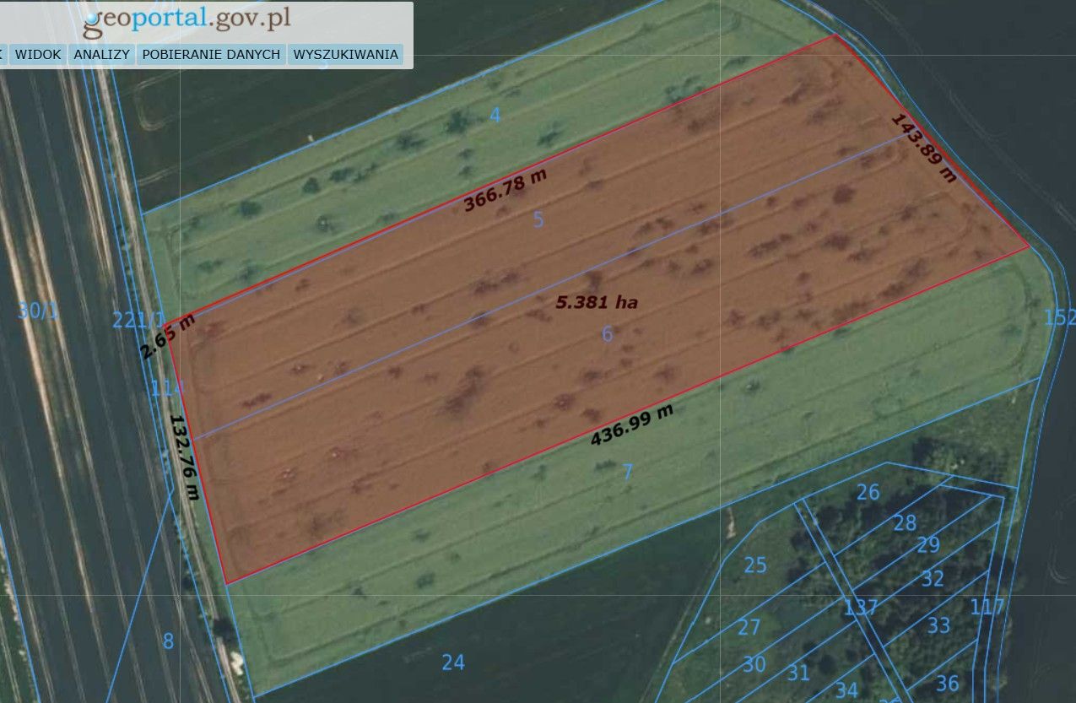Image resolution: width=1076 pixels, height=703 pixels.
Task: Select parcel 33 label
Action: pyautogui.click(x=938, y=625)
